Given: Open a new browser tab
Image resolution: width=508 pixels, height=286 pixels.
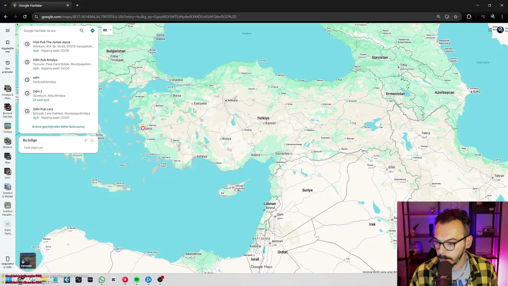Looking at the screenshot, I should click(x=77, y=6).
